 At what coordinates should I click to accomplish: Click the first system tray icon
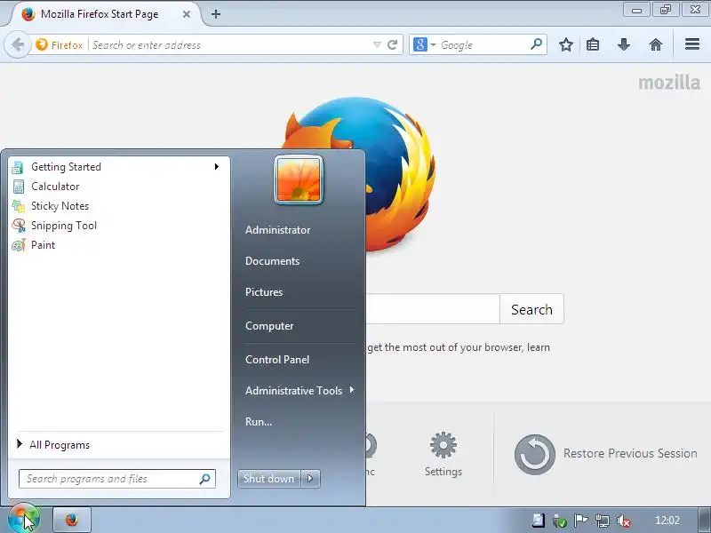pos(539,521)
